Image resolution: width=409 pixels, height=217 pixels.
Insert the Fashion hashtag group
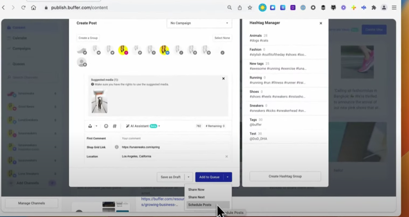click(x=285, y=52)
